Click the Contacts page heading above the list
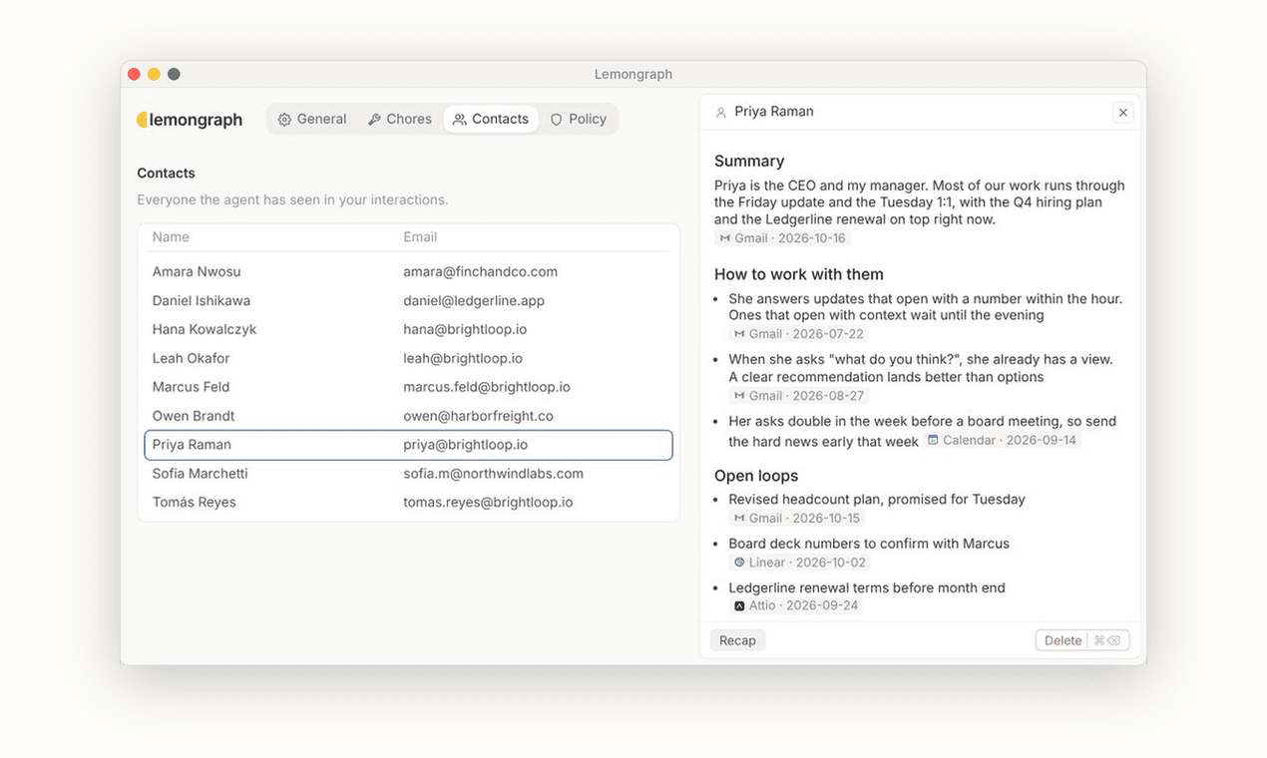Screen dimensions: 1267x758 click(x=166, y=174)
